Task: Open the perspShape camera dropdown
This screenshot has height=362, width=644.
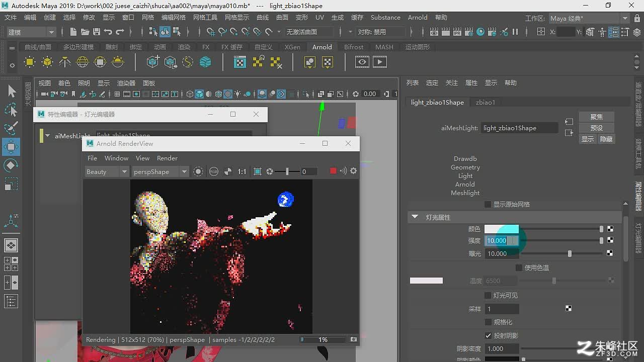Action: (x=160, y=171)
